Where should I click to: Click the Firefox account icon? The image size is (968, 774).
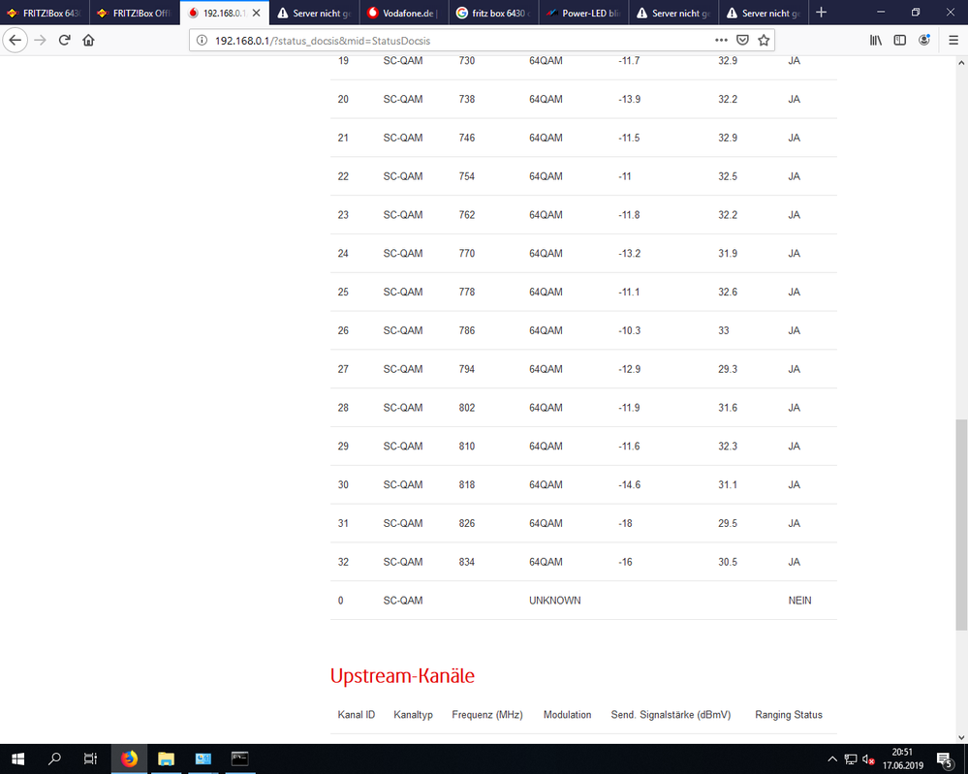923,40
